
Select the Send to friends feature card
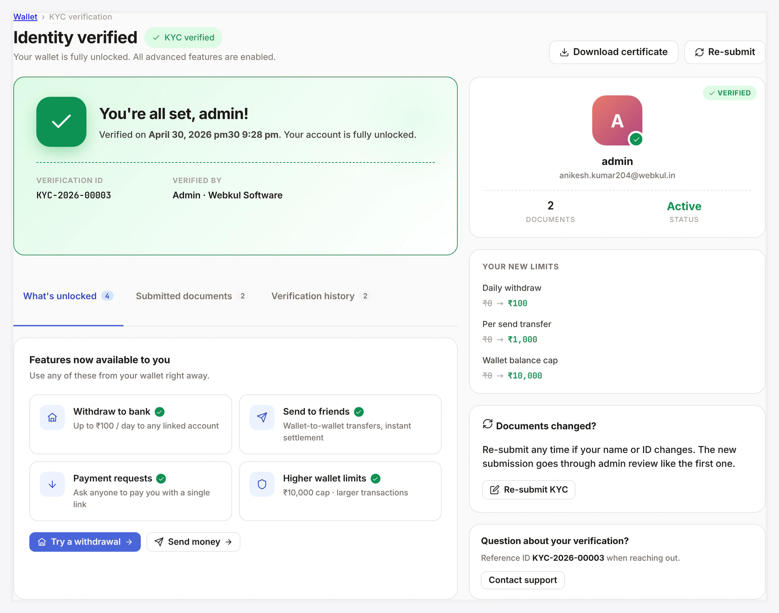pos(340,424)
